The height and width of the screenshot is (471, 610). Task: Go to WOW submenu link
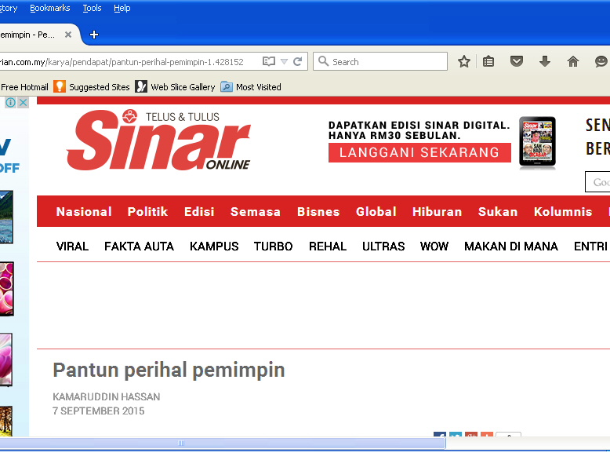click(x=434, y=246)
